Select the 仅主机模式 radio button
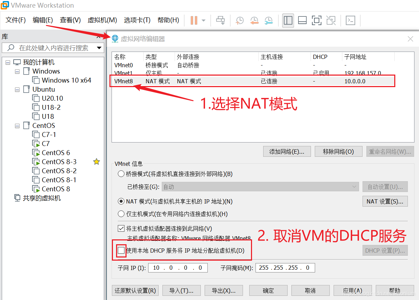 click(x=121, y=214)
